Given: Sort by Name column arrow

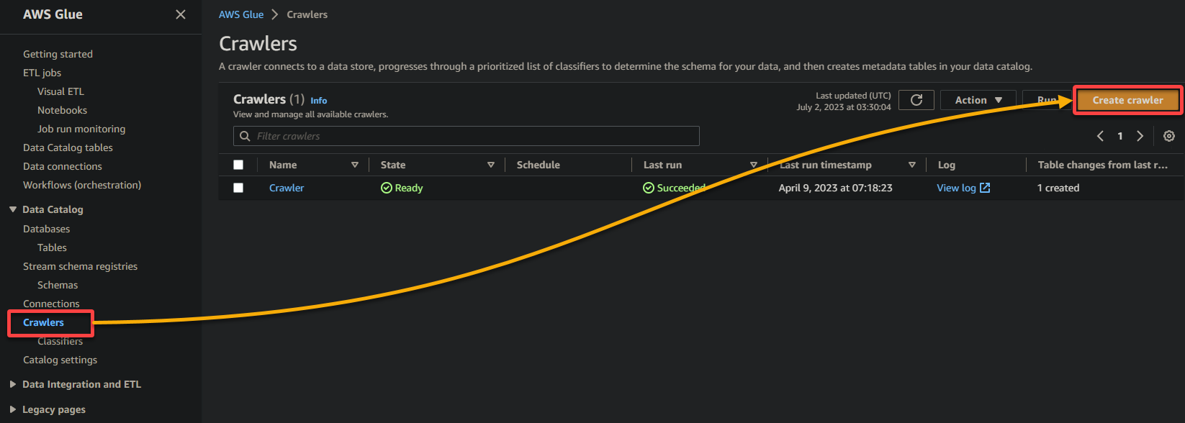Looking at the screenshot, I should [355, 165].
